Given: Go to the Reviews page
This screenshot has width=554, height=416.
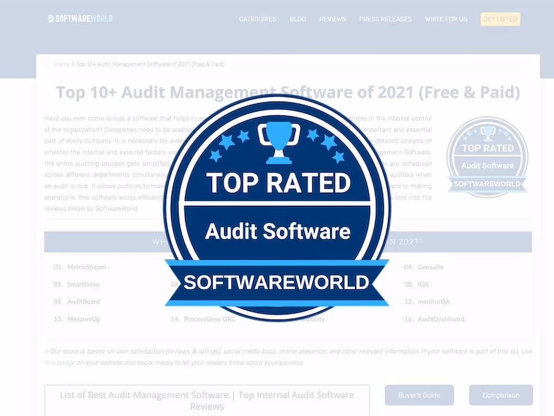Looking at the screenshot, I should [x=333, y=19].
